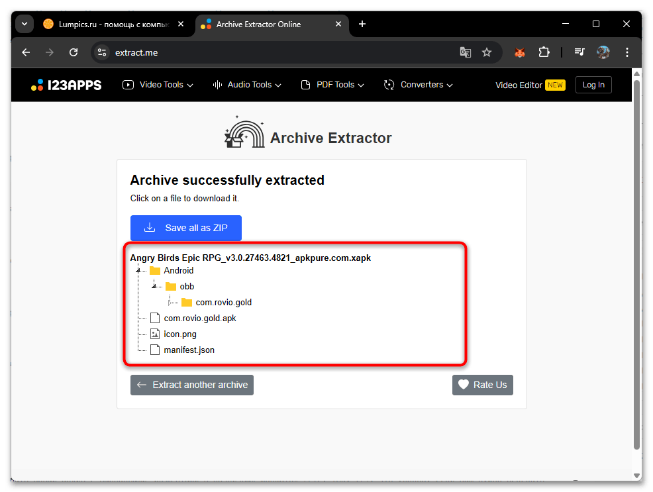Viewport: 653px width, 492px height.
Task: Switch to Archive Extractor Online tab
Action: (x=271, y=25)
